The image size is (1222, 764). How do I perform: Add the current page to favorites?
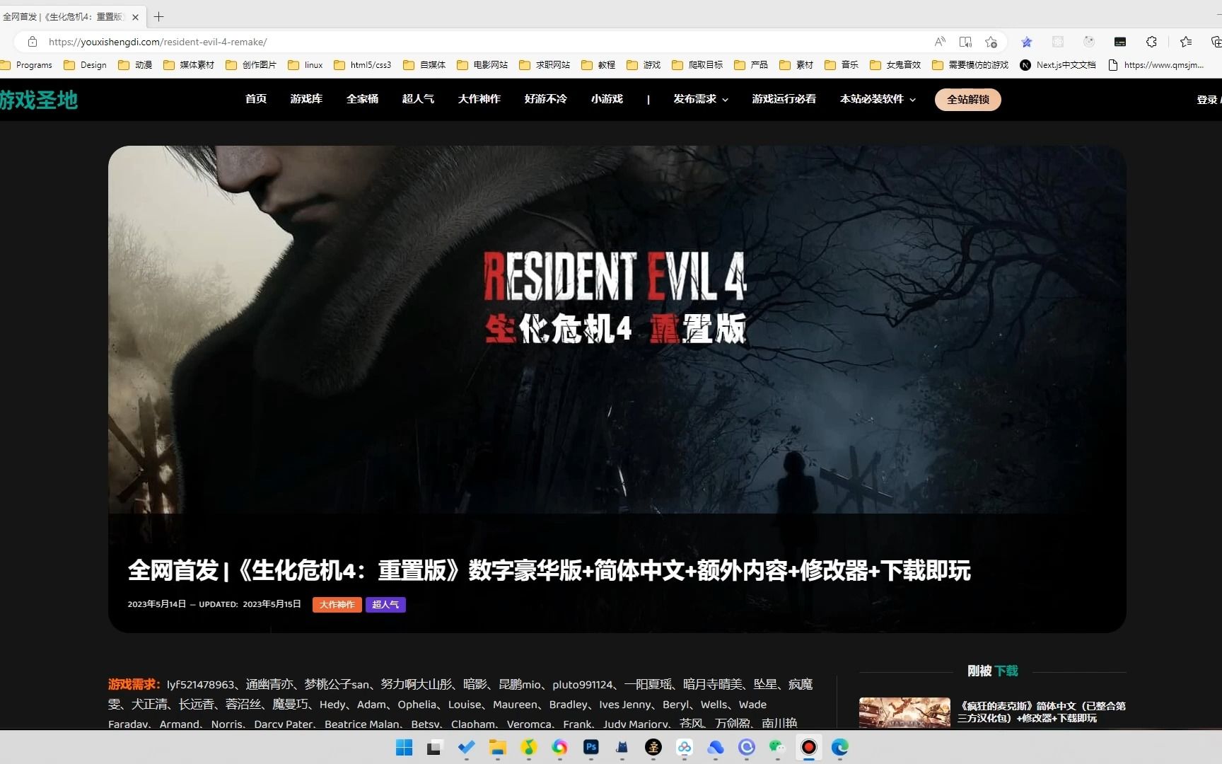(x=990, y=42)
